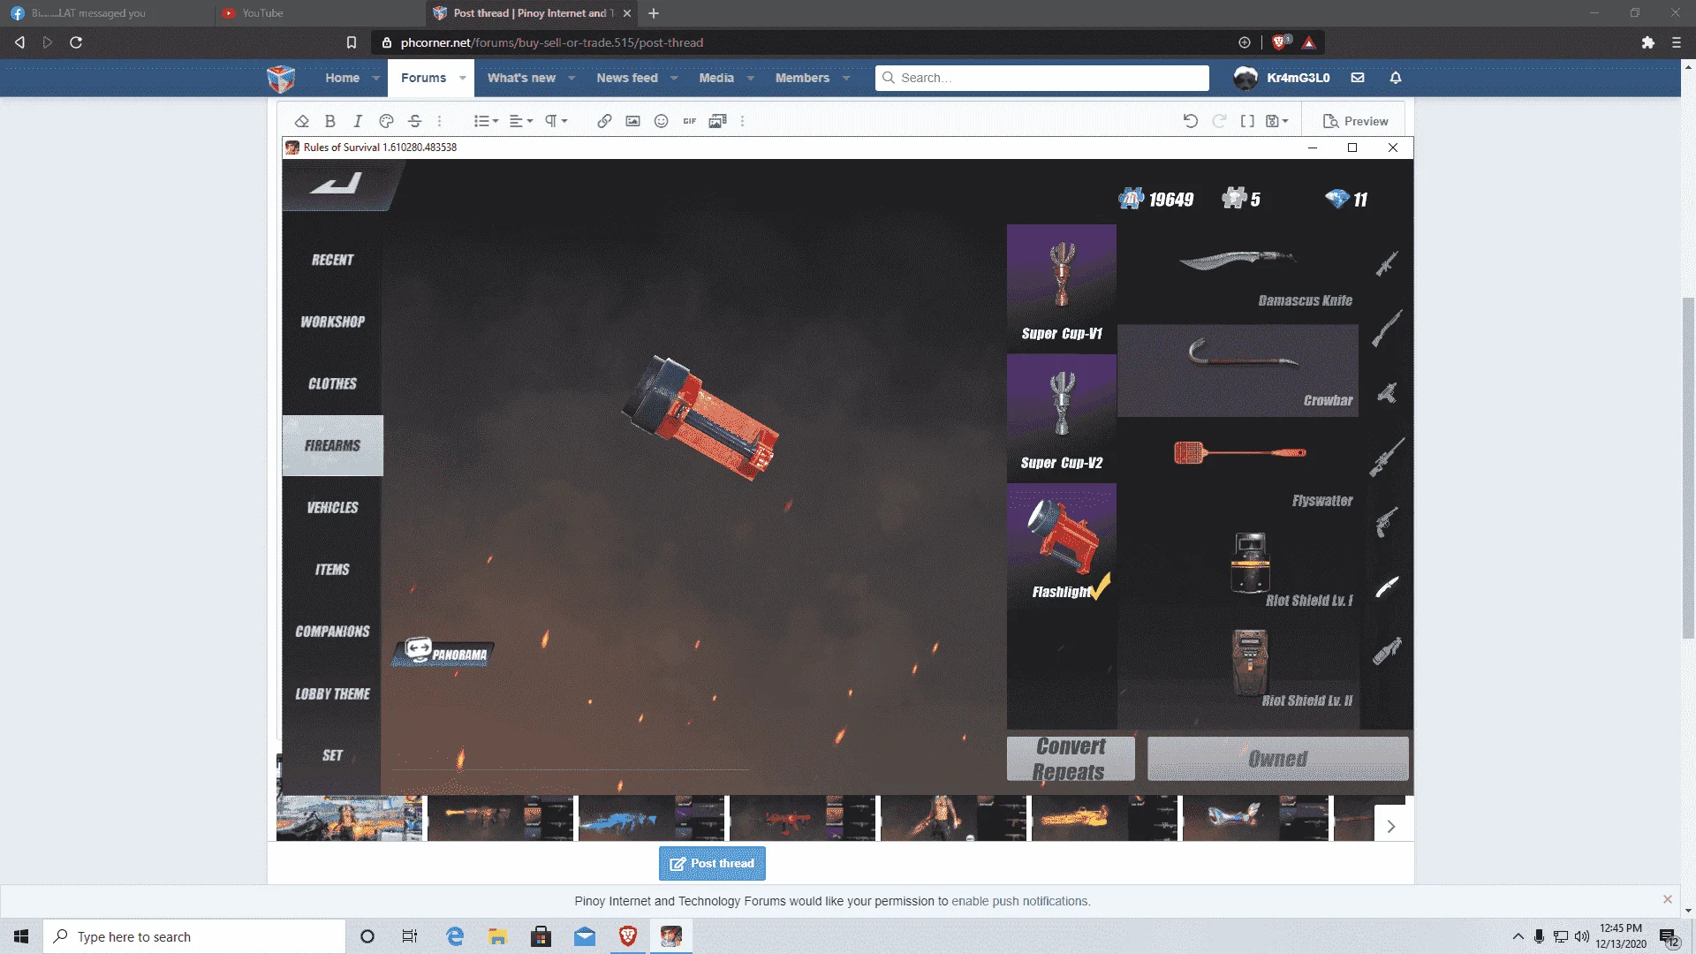
Task: Click the redo icon in editor
Action: 1219,121
